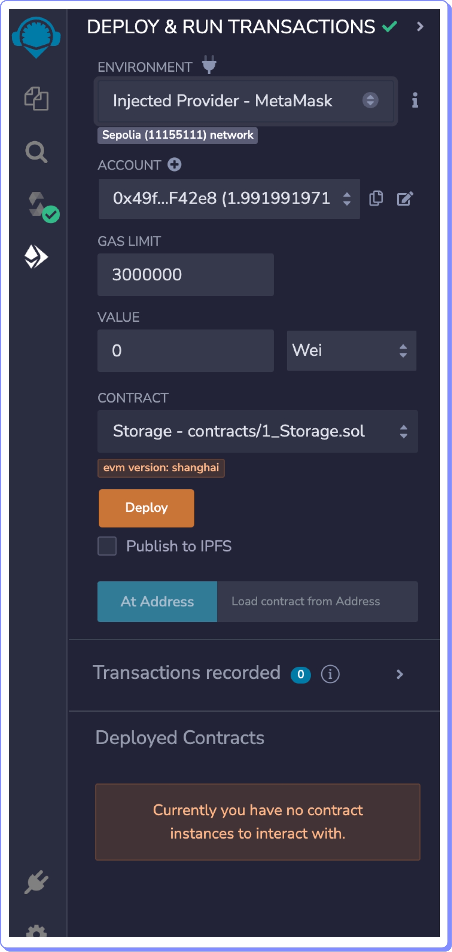Screen dimensions: 452x952
Task: Open the Account selection dropdown
Action: [229, 199]
